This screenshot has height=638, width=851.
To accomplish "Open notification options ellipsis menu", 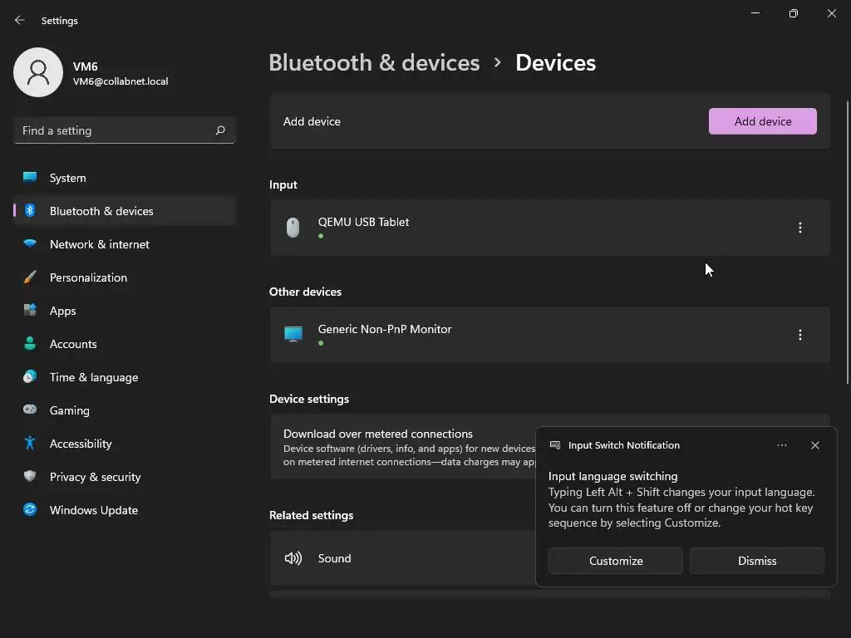I will point(782,445).
